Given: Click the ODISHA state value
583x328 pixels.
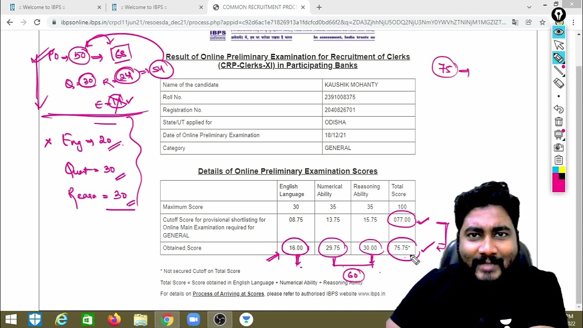Looking at the screenshot, I should coord(335,123).
